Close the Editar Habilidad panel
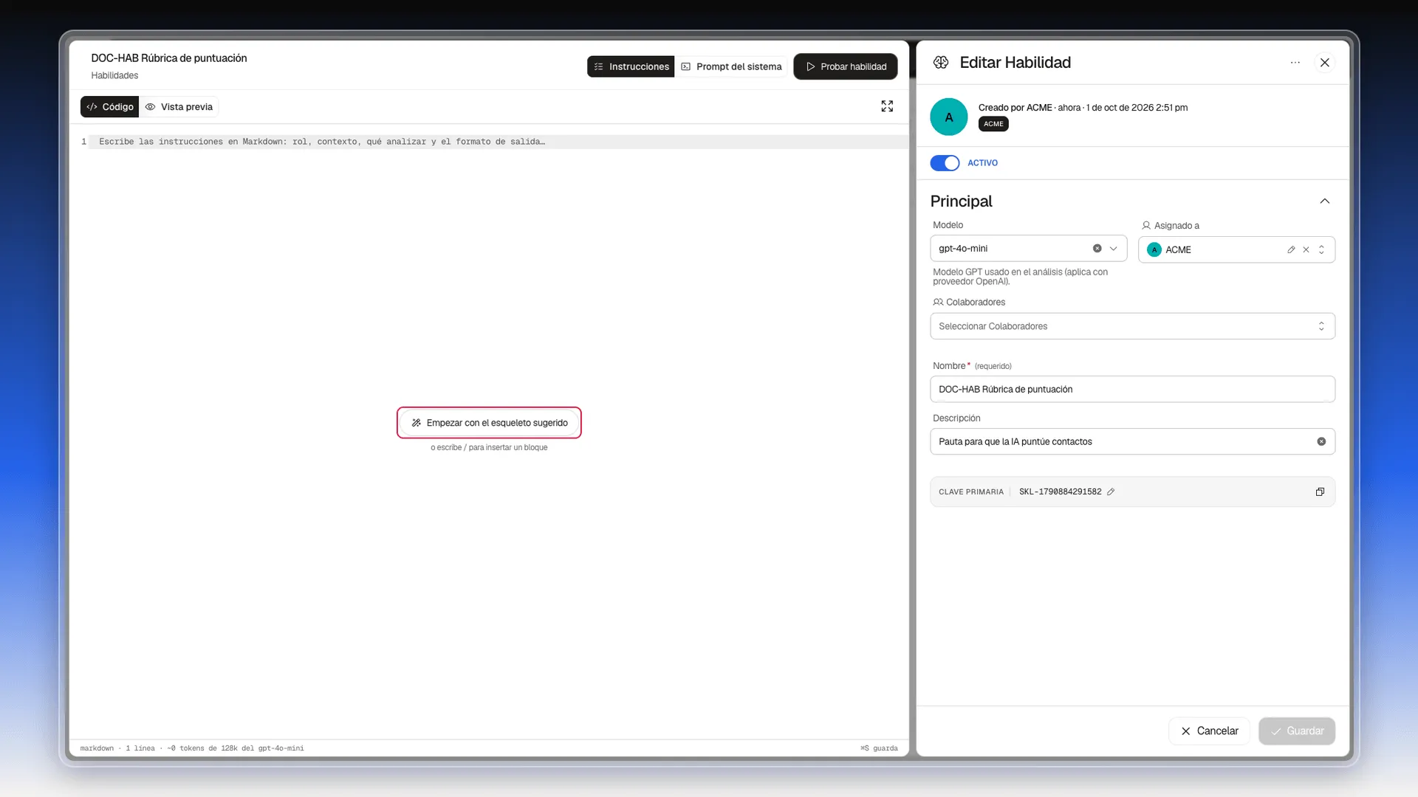The width and height of the screenshot is (1418, 797). [1325, 63]
